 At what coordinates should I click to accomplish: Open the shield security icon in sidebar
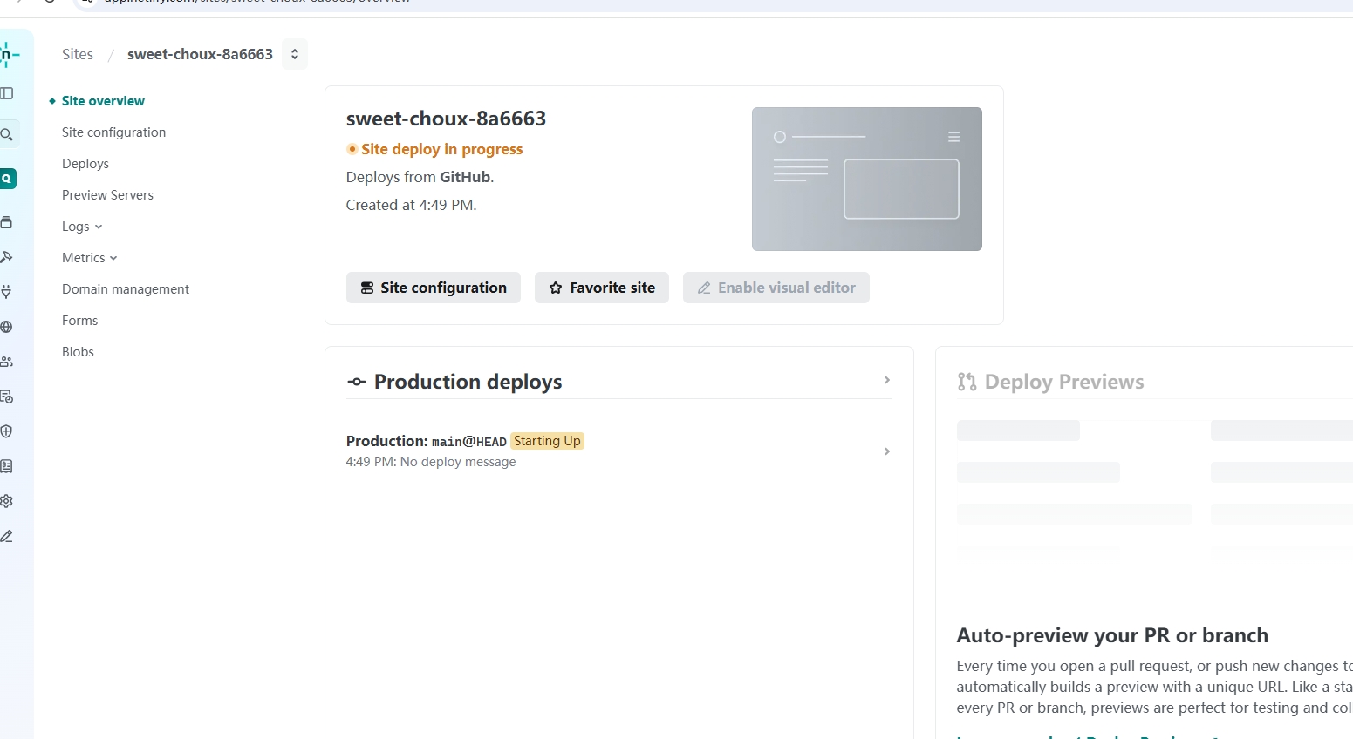click(x=7, y=431)
